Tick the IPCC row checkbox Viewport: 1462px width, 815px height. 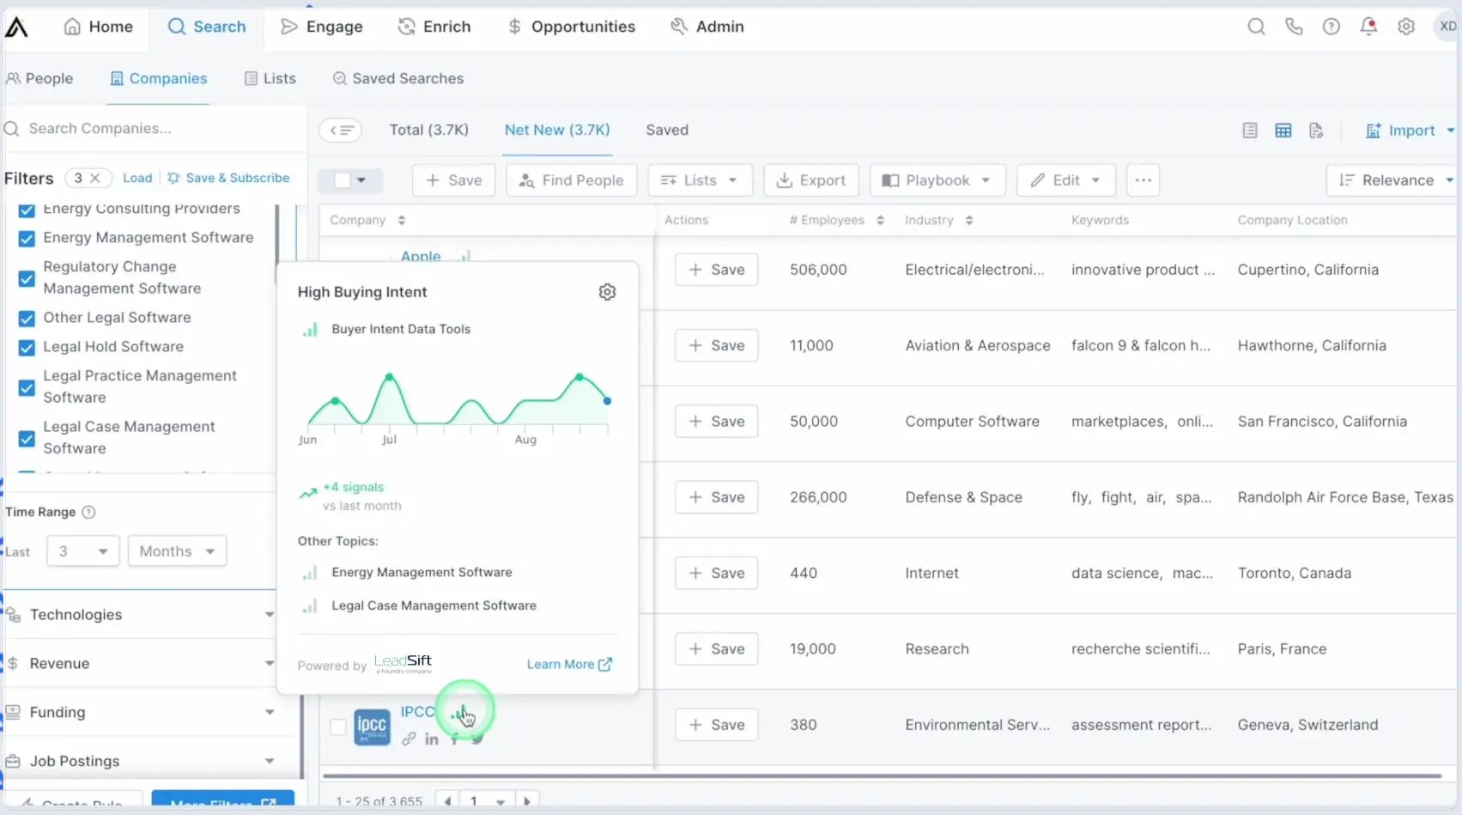click(338, 727)
